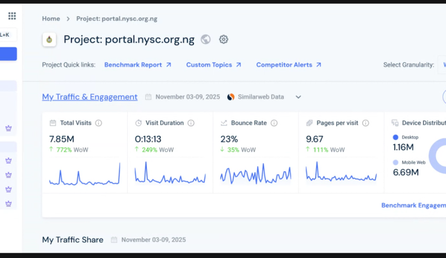Click the blue button in left sidebar
The image size is (446, 258).
[x=8, y=54]
